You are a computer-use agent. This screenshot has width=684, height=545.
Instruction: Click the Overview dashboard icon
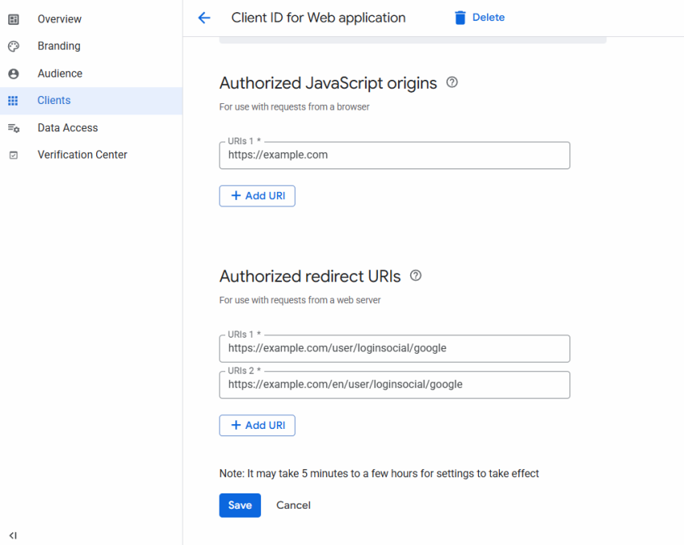(13, 19)
